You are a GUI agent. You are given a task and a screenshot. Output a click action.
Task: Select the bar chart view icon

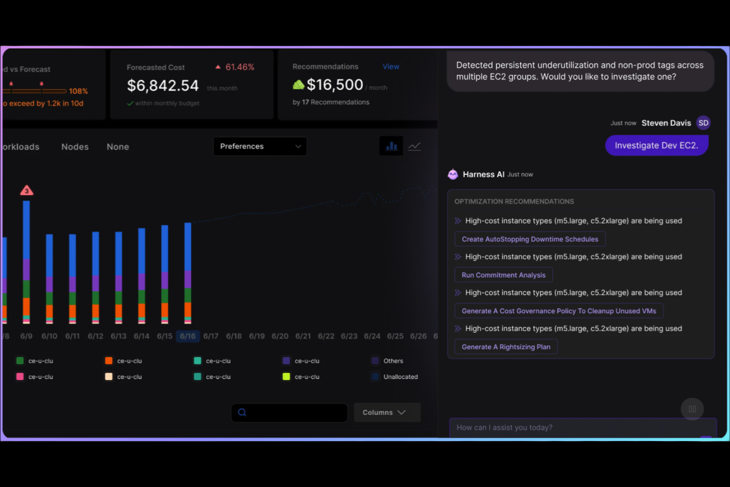(x=391, y=146)
